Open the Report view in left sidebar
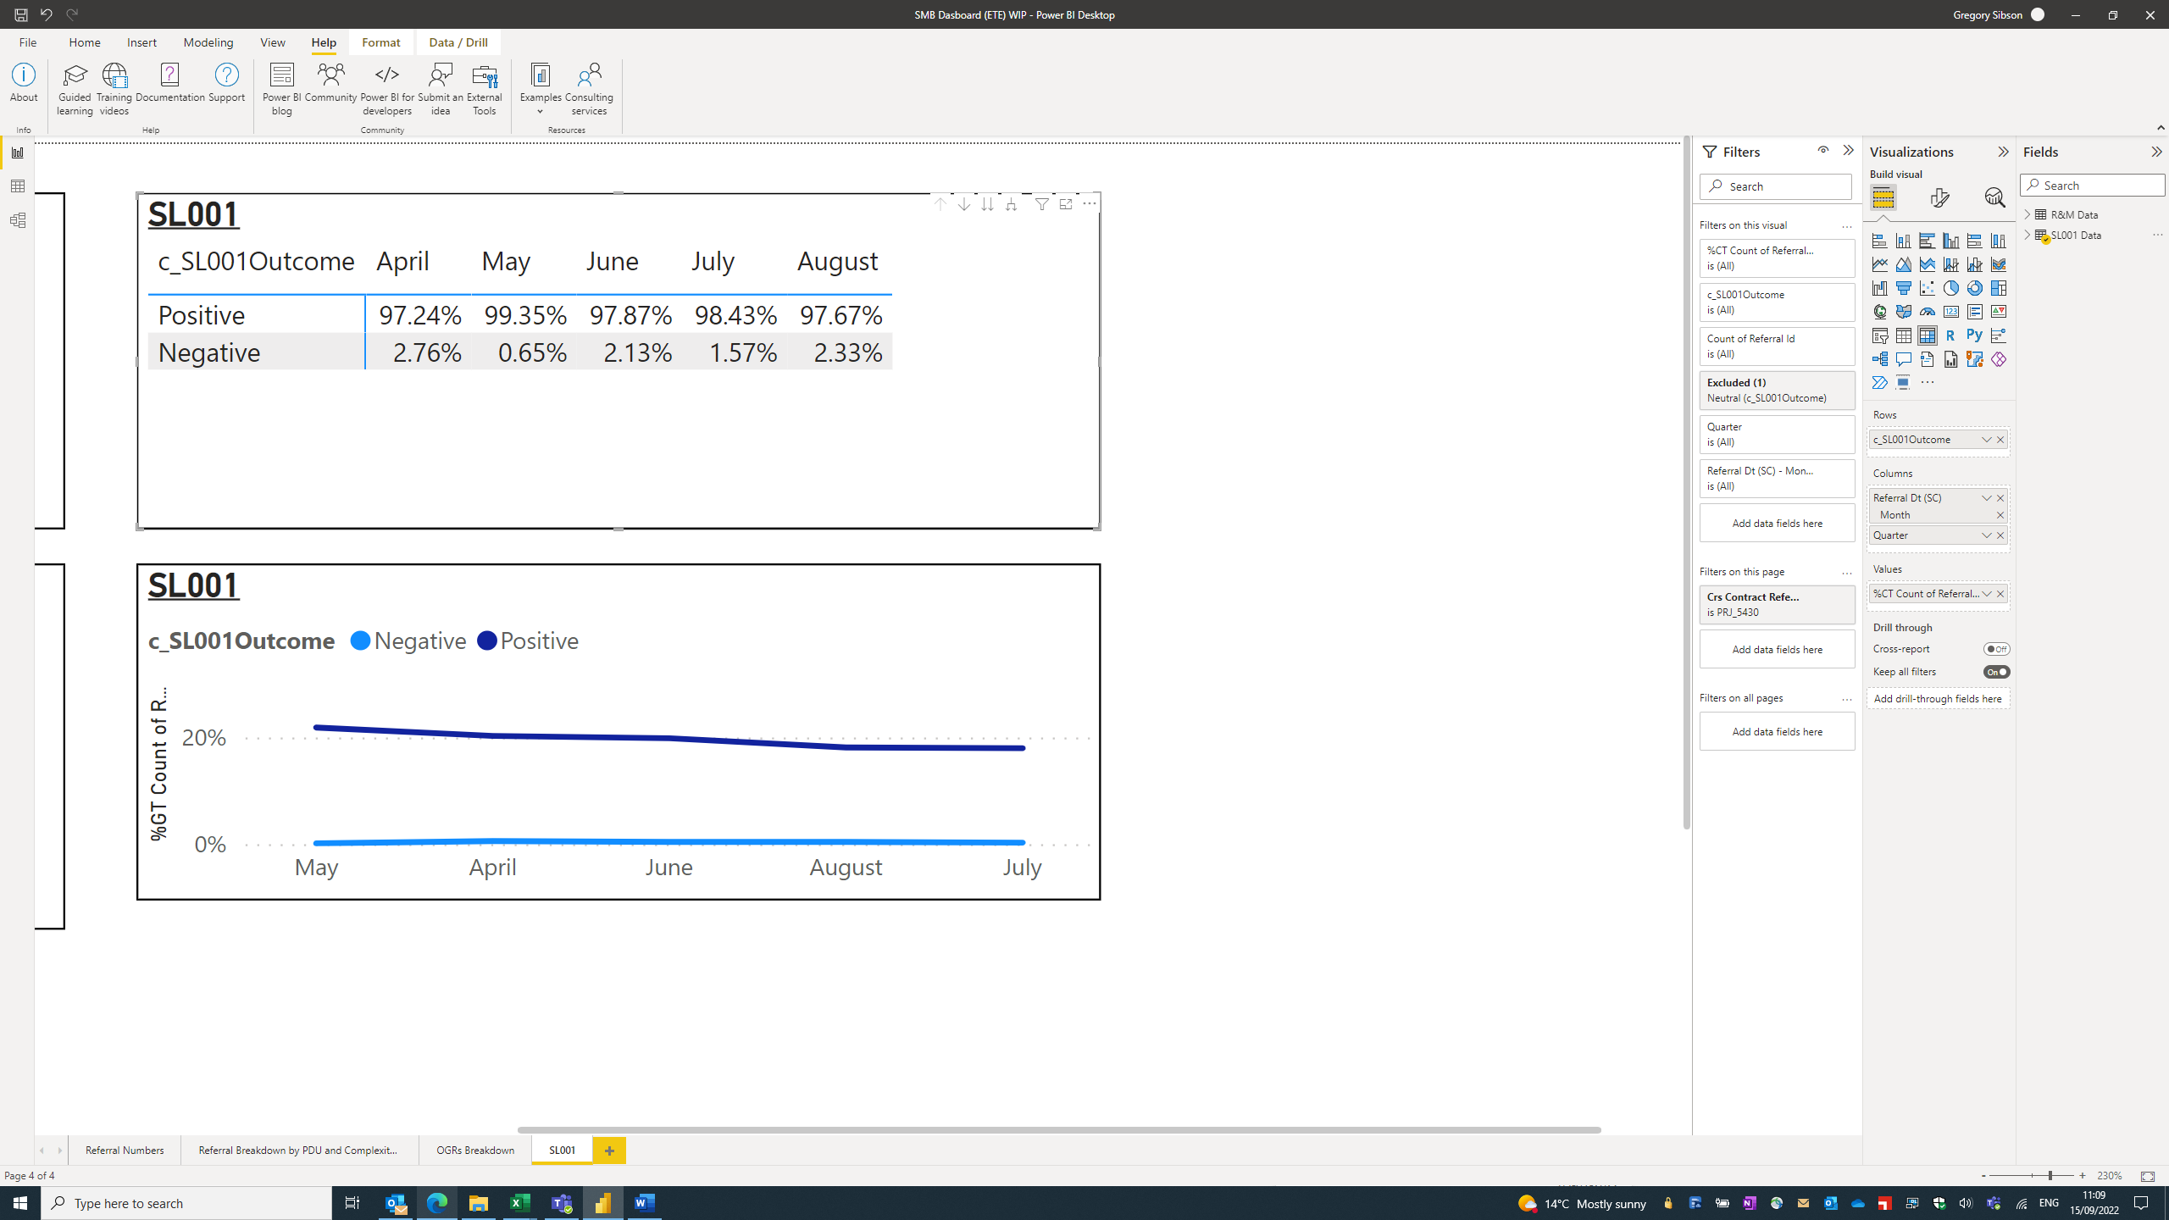The image size is (2169, 1220). coord(17,152)
